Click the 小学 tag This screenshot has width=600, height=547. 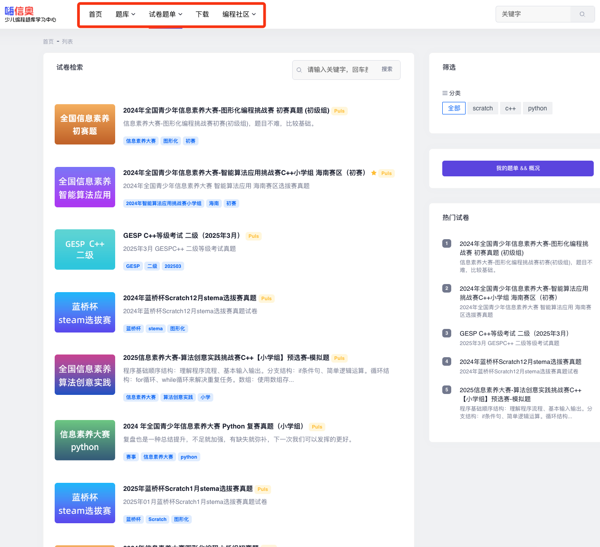click(x=206, y=397)
